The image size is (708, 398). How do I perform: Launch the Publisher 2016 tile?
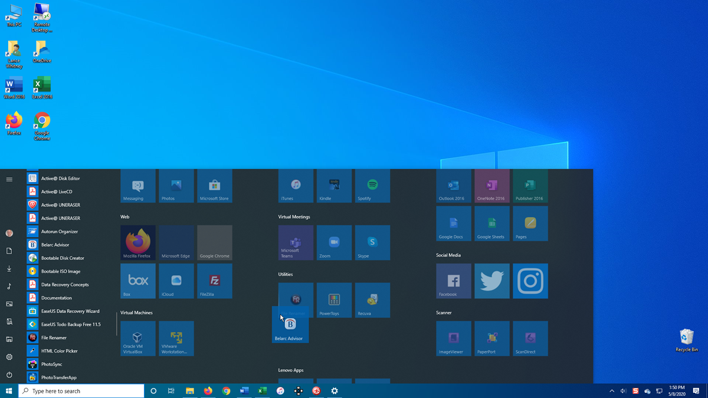[530, 186]
